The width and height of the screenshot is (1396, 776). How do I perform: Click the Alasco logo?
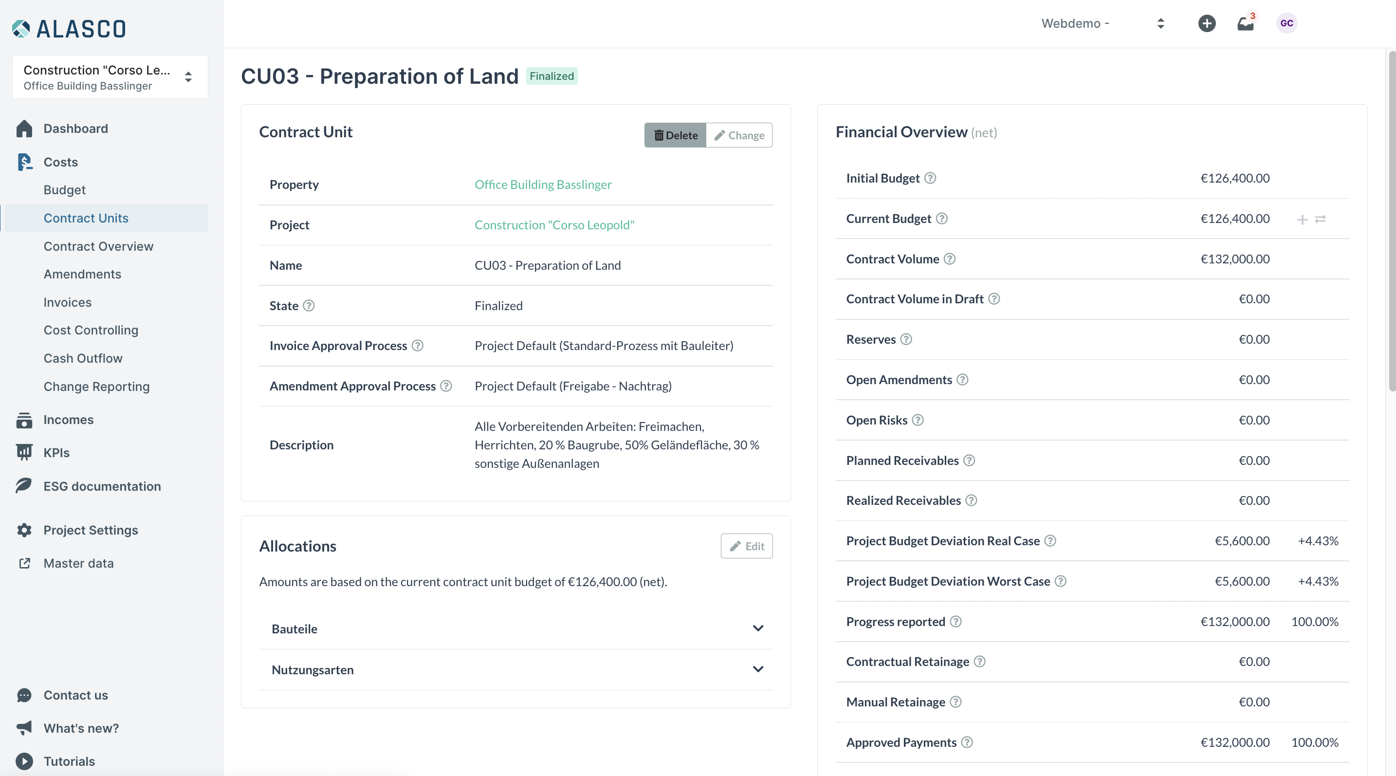(x=69, y=29)
